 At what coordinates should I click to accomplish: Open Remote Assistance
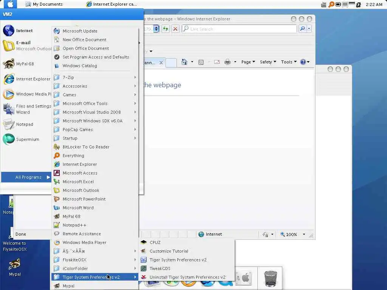95,233
